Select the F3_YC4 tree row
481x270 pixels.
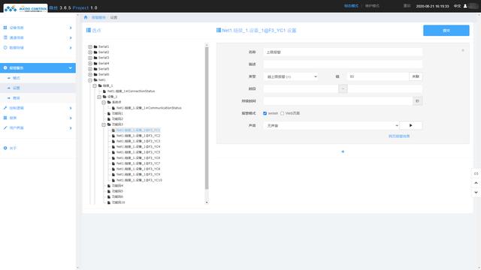[x=138, y=147]
